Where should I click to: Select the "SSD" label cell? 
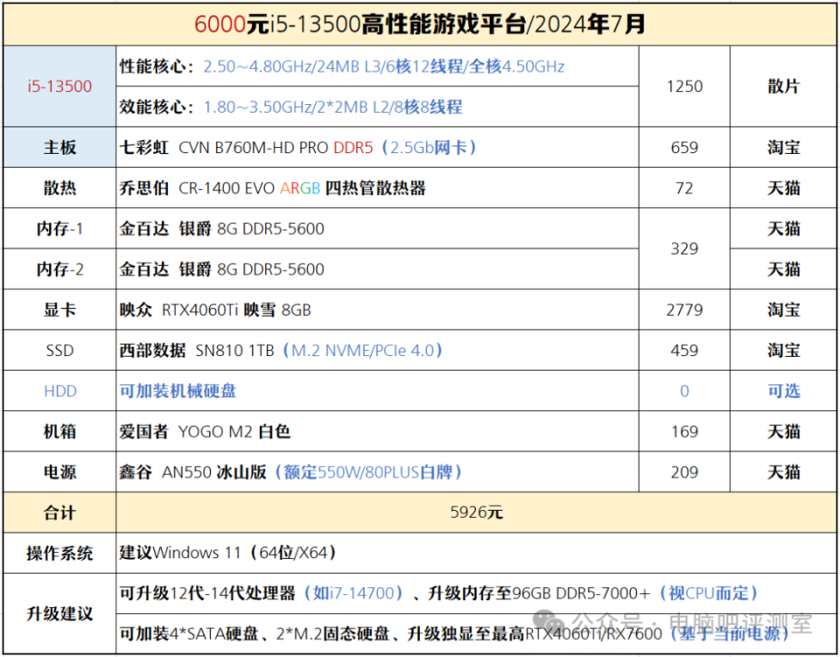(59, 350)
